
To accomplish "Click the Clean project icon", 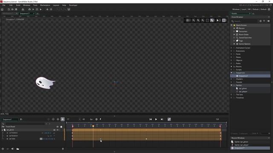I will pos(23,9).
